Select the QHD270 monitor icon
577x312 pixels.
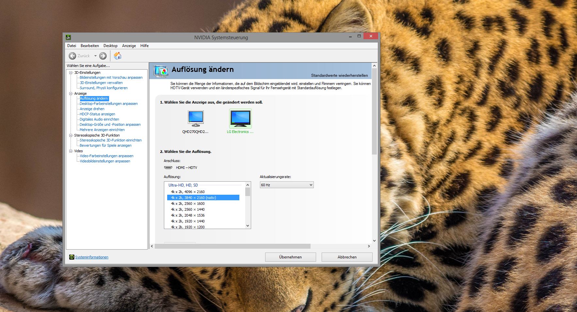196,119
